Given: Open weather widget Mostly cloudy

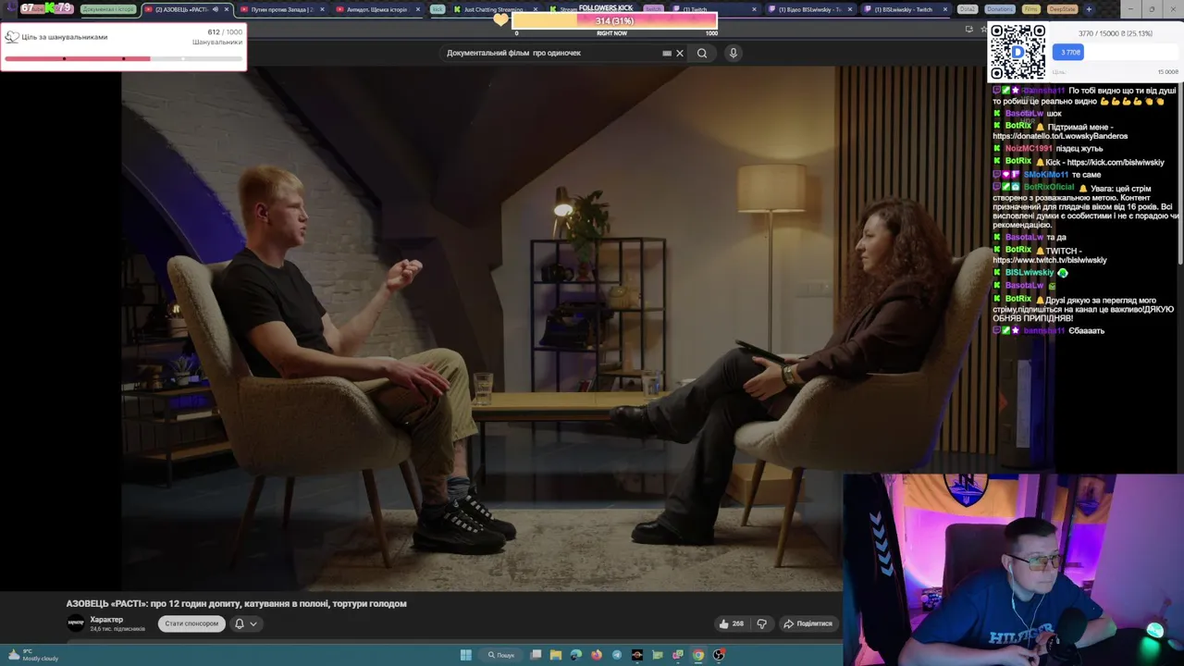Looking at the screenshot, I should pos(32,655).
